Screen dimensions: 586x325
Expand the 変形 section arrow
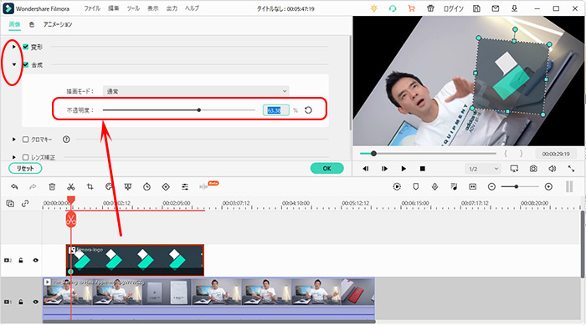coord(14,47)
